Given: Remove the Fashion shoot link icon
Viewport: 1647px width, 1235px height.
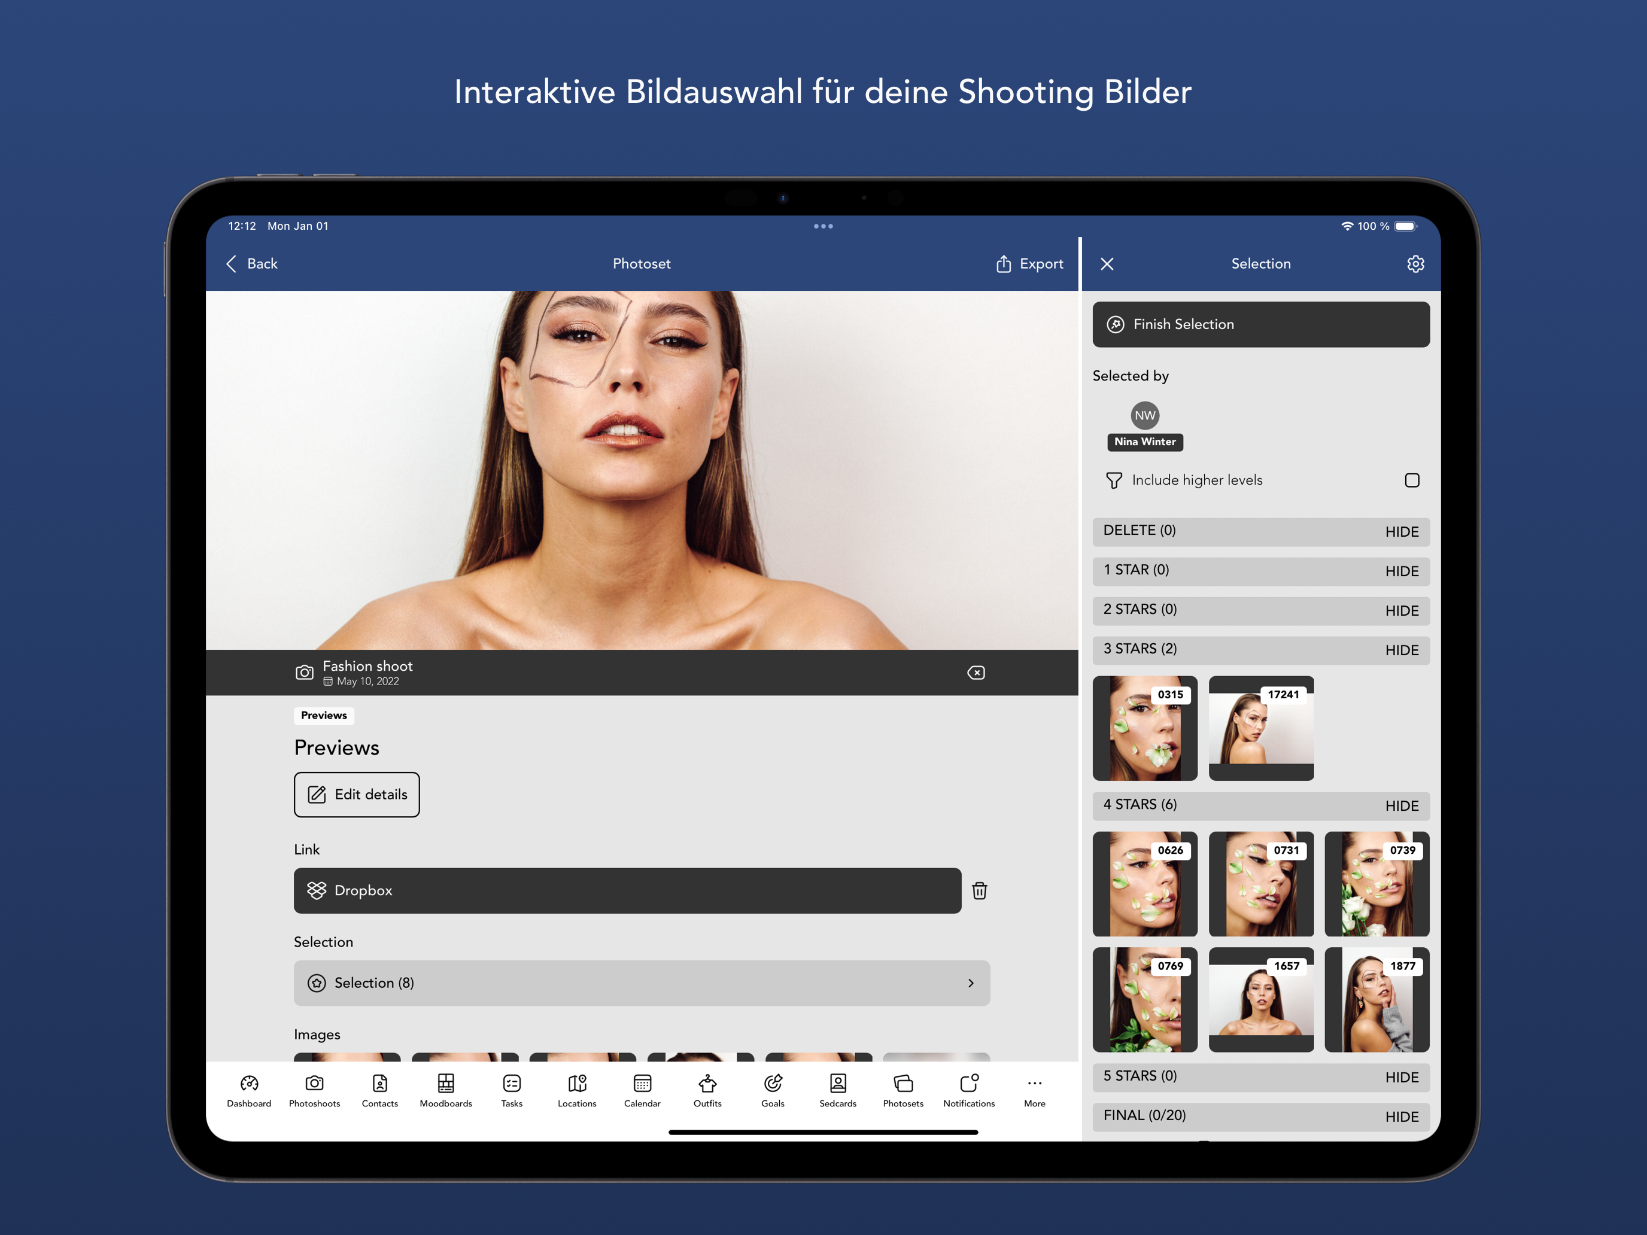Looking at the screenshot, I should tap(976, 672).
